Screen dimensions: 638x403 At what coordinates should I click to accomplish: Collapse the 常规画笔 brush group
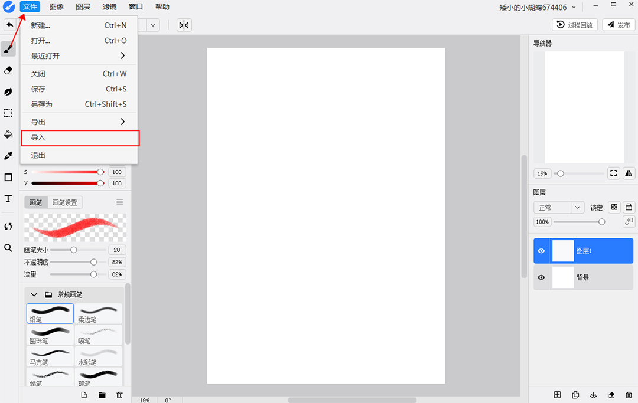[34, 294]
